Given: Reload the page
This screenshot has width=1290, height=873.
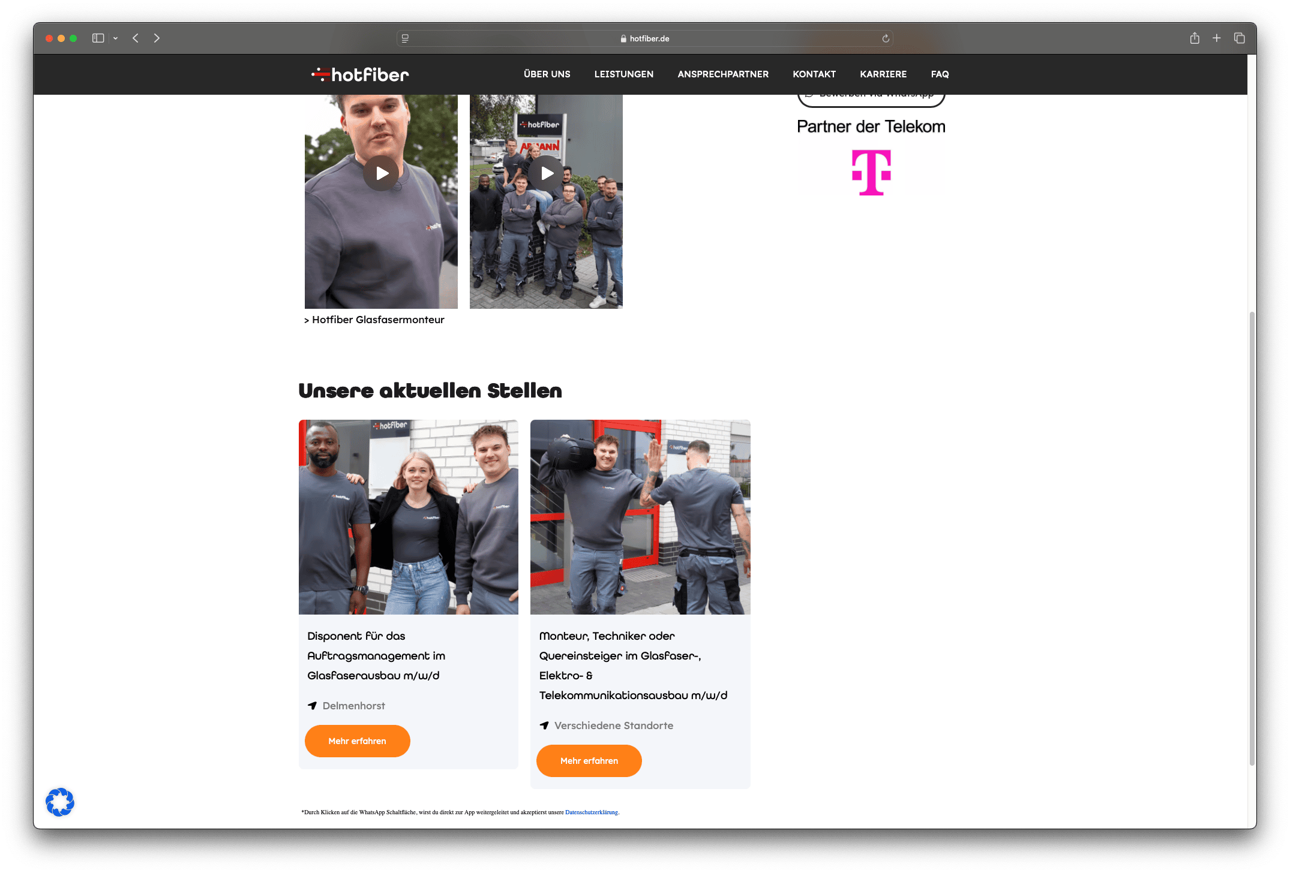Looking at the screenshot, I should pos(885,38).
